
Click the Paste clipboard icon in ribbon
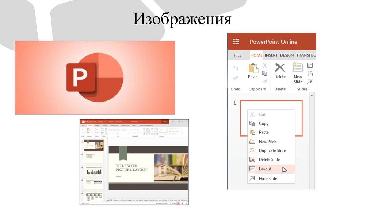pyautogui.click(x=253, y=68)
